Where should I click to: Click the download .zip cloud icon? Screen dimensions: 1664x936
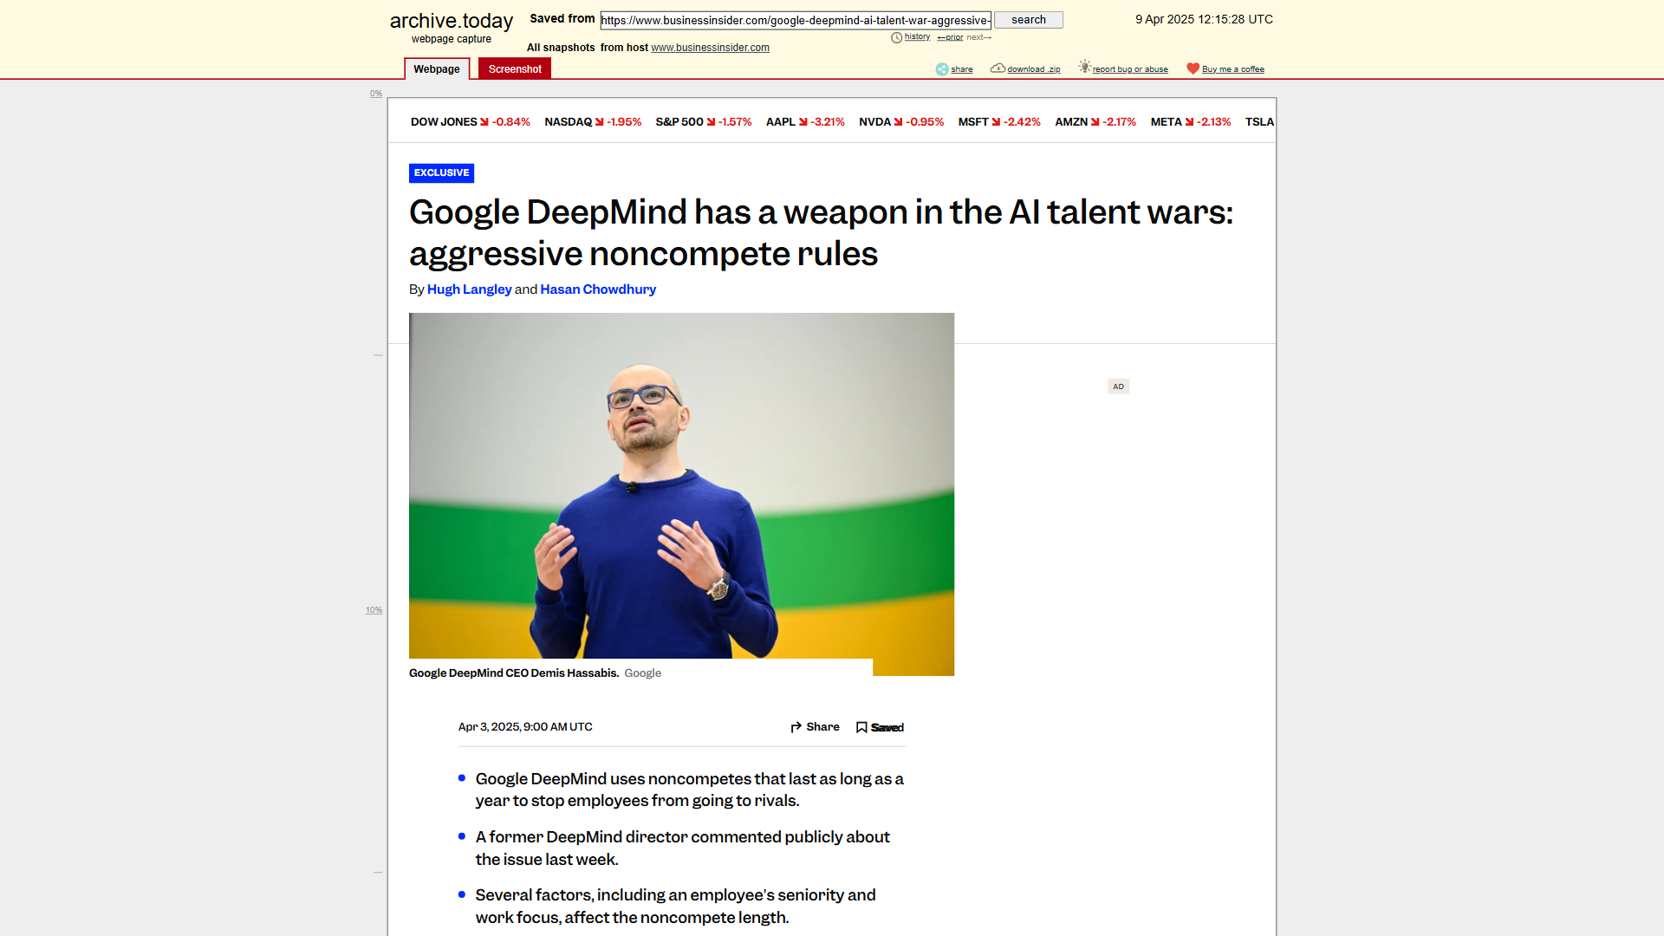pyautogui.click(x=998, y=68)
